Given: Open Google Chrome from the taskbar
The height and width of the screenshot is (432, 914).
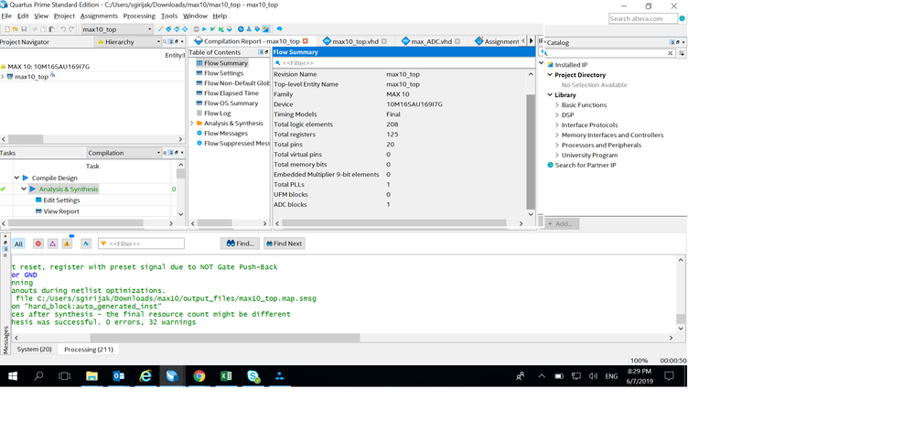Looking at the screenshot, I should (x=199, y=376).
